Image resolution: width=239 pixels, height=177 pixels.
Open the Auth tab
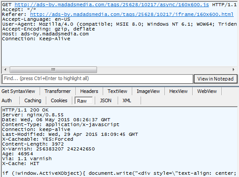tap(7, 100)
